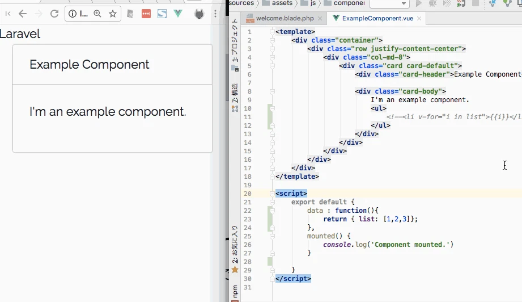Click the VCS update project icon

pyautogui.click(x=493, y=3)
